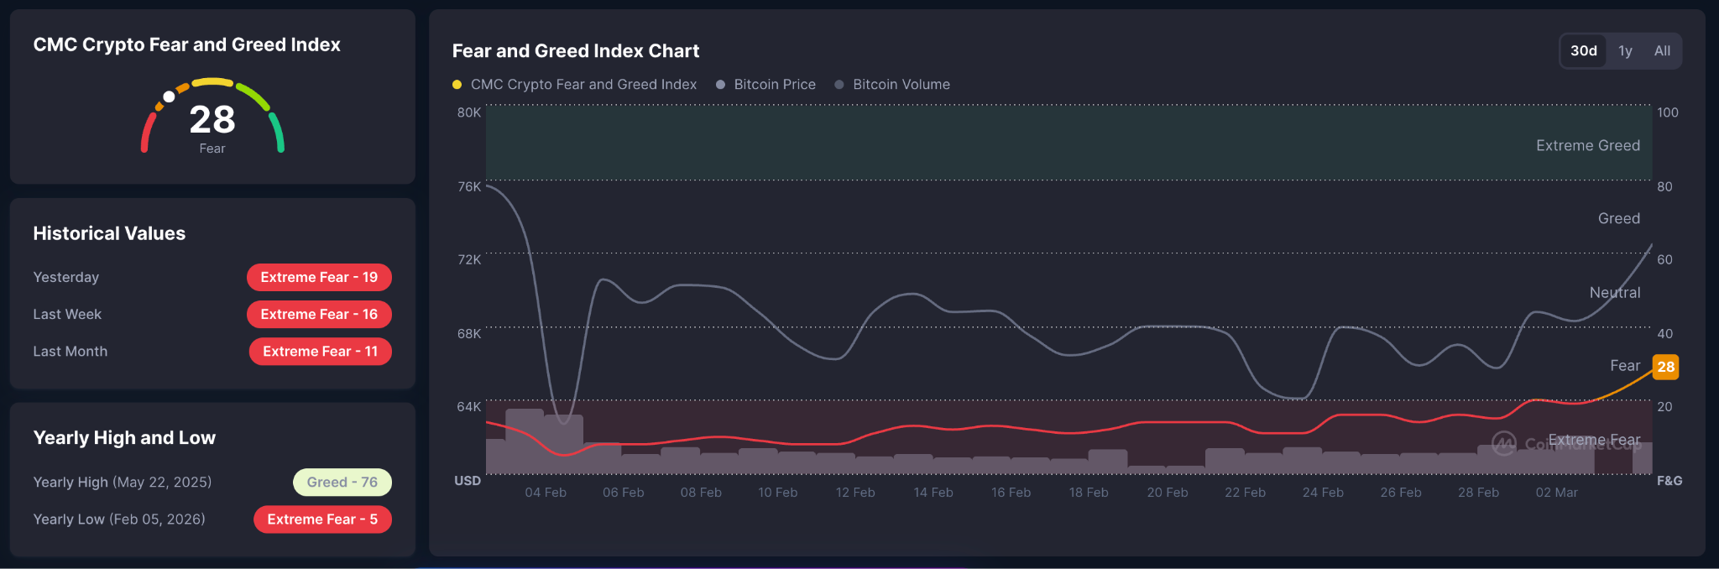Viewport: 1719px width, 569px height.
Task: Click 'Yearly Low (Feb 05, 2026)' text
Action: (119, 519)
